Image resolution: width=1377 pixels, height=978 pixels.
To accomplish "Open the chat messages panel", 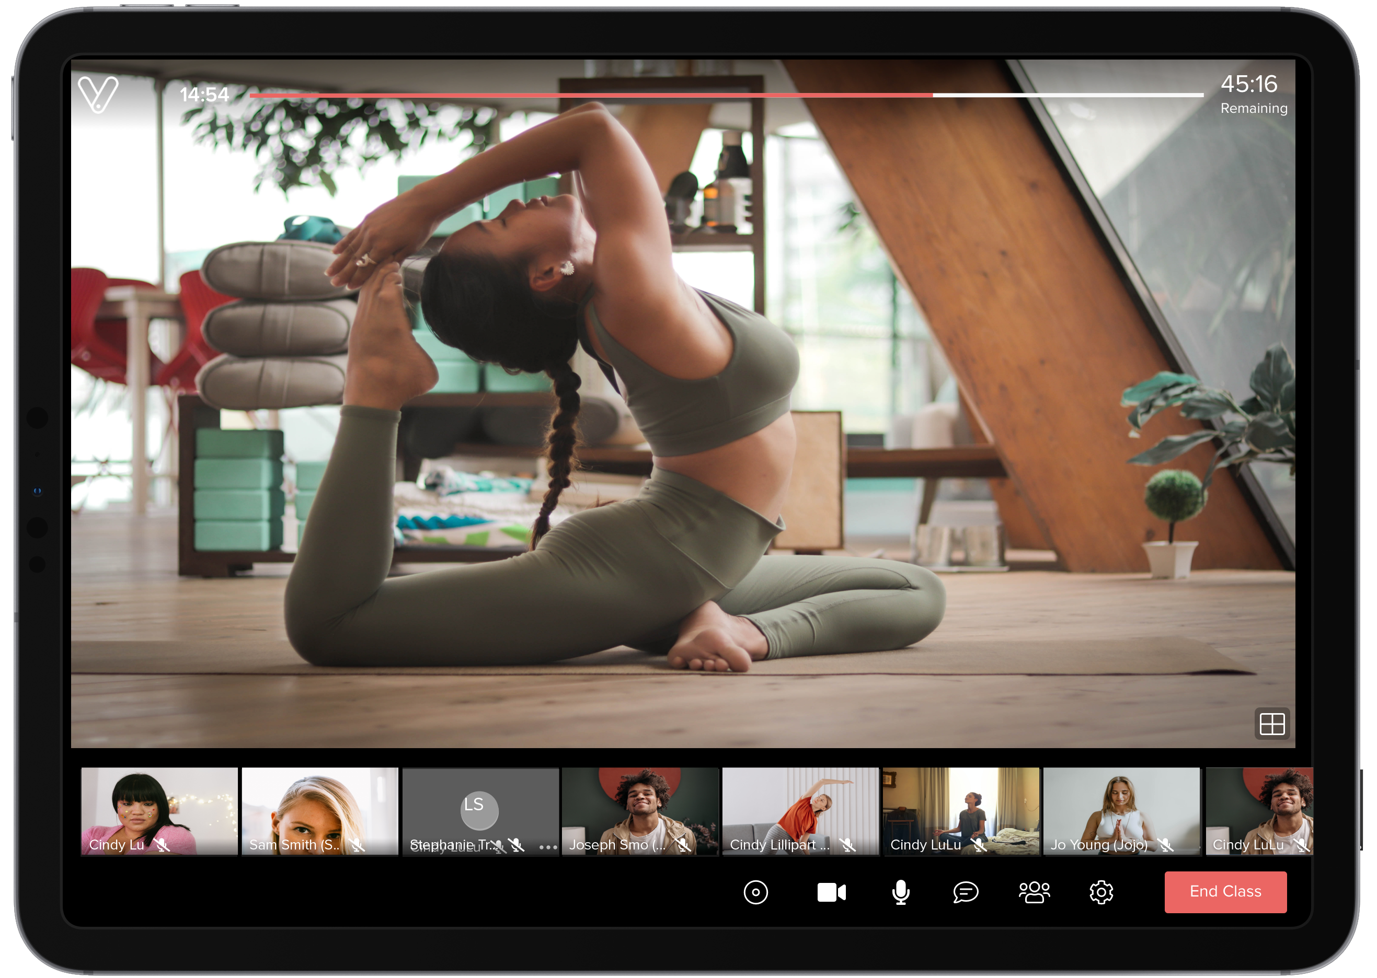I will [x=965, y=892].
